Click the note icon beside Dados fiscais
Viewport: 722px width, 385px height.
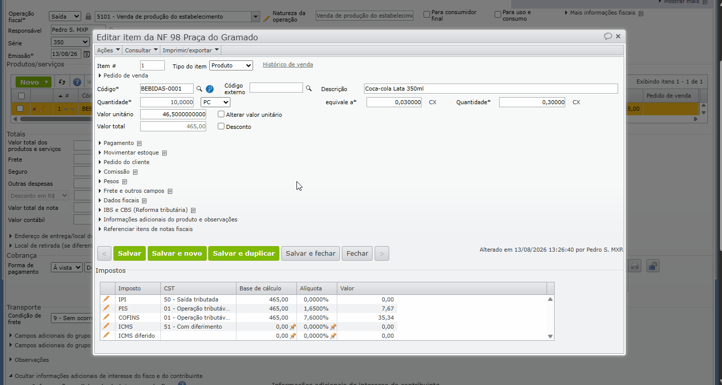click(144, 201)
